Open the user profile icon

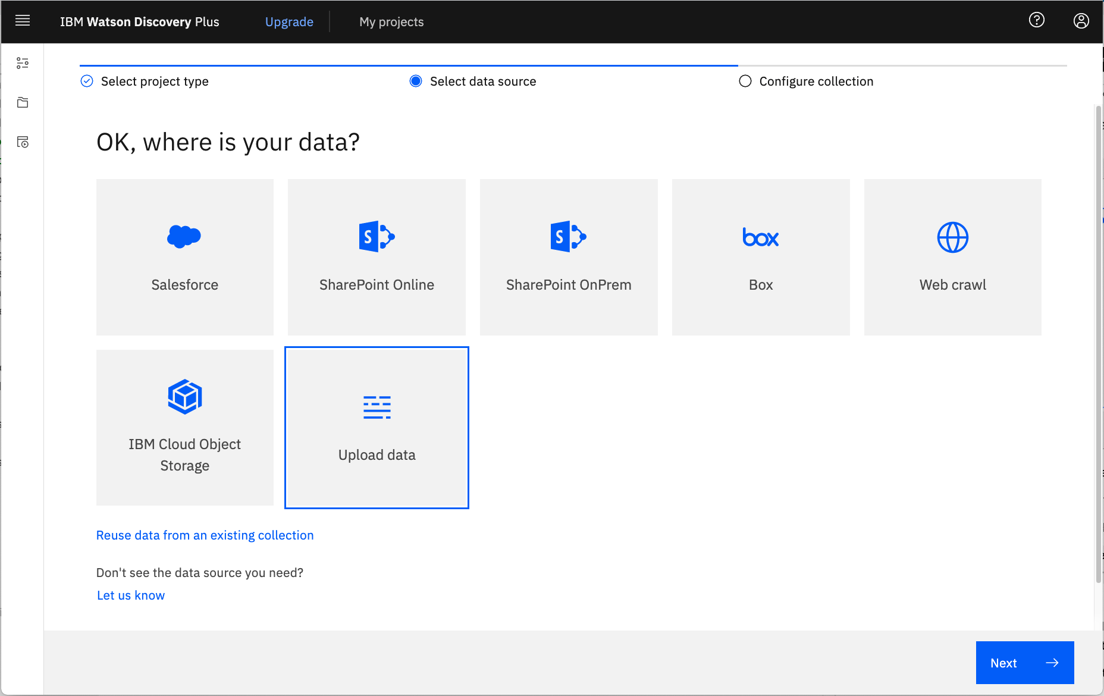tap(1081, 21)
